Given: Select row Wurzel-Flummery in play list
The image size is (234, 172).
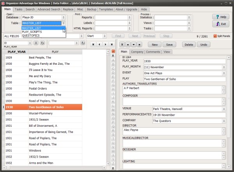Looking at the screenshot, I should pos(43,113).
